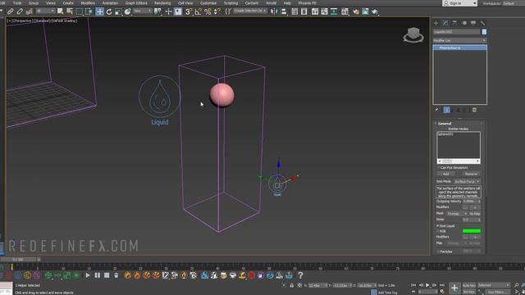
Task: Toggle Can Pick Simulators checkbox
Action: click(438, 167)
